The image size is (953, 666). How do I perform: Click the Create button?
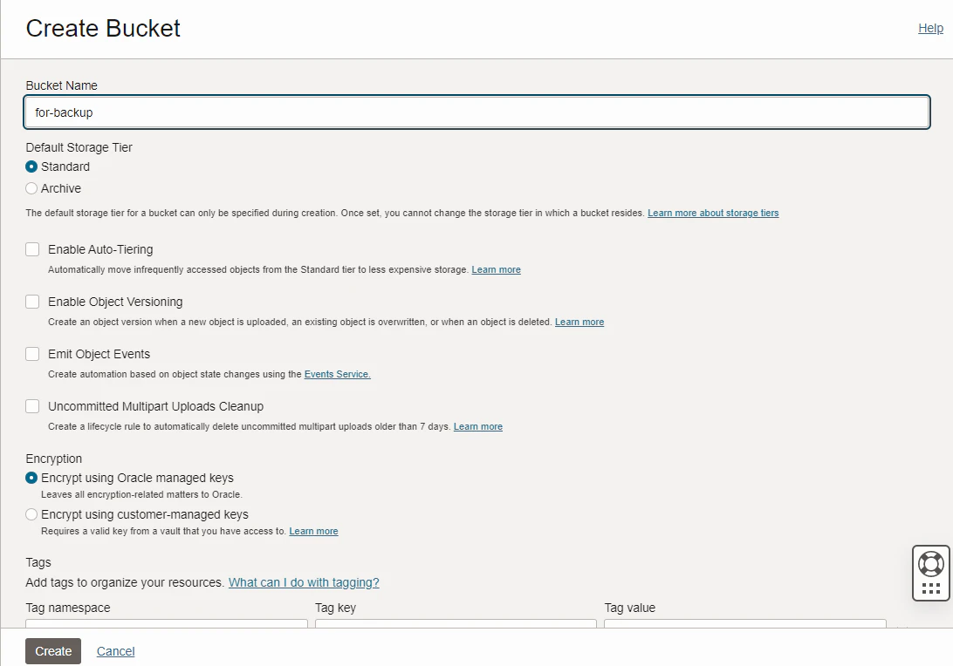(53, 651)
